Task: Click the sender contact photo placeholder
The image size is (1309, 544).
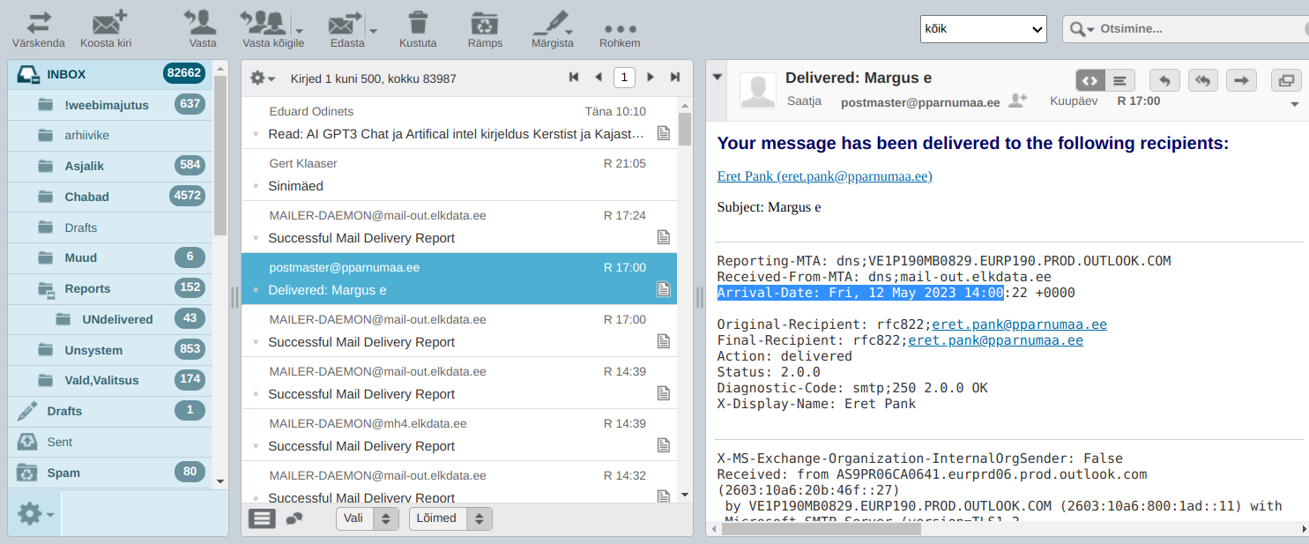Action: pos(758,91)
